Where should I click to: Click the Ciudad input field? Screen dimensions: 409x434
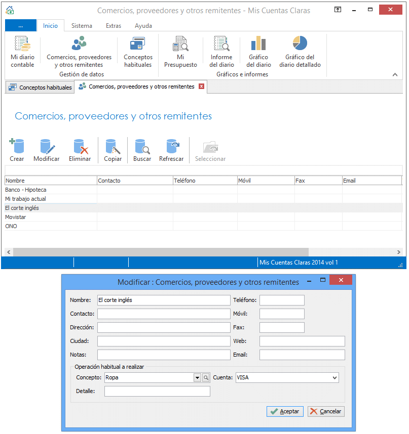pyautogui.click(x=164, y=341)
